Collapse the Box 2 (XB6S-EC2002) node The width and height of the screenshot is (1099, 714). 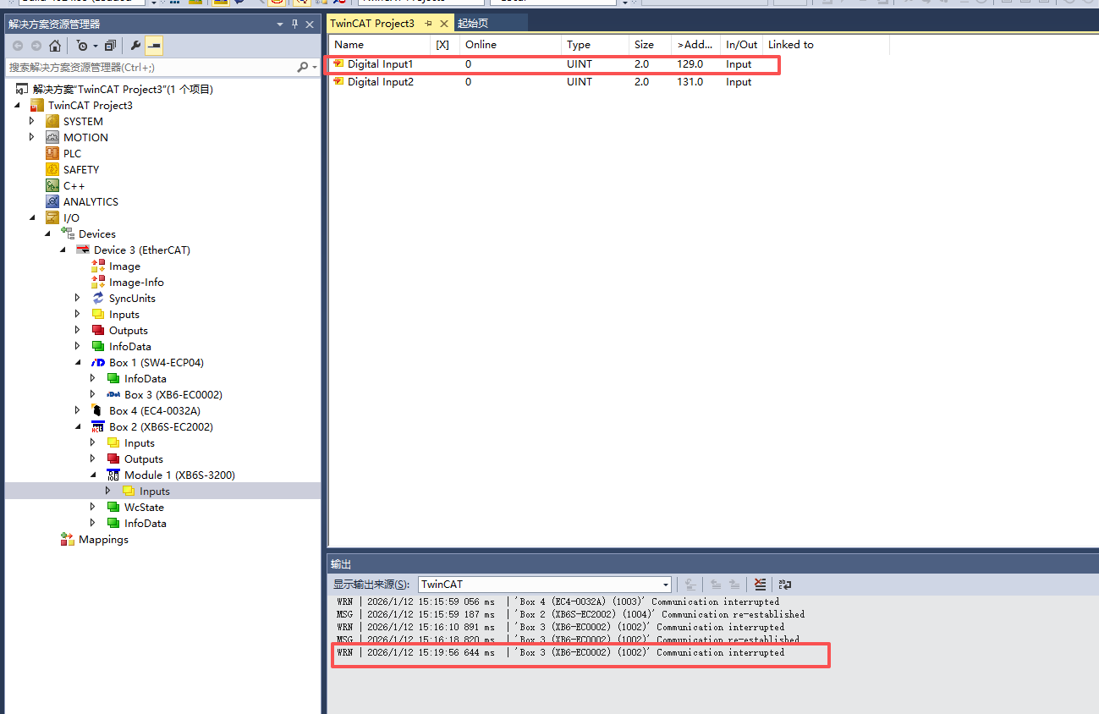click(x=78, y=427)
